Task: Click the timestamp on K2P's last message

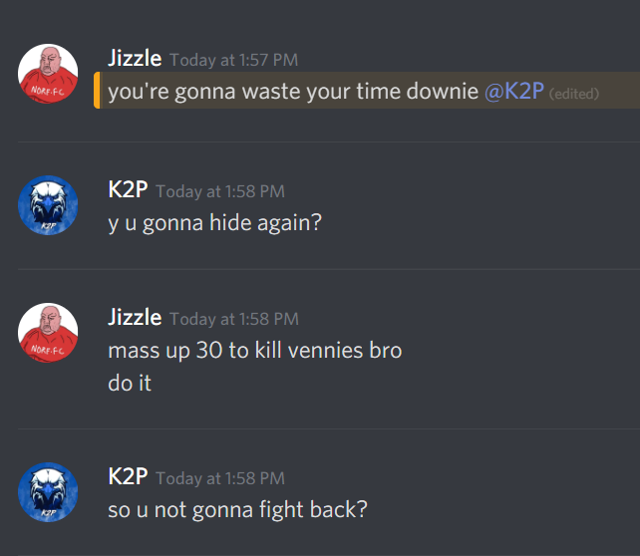Action: (220, 478)
